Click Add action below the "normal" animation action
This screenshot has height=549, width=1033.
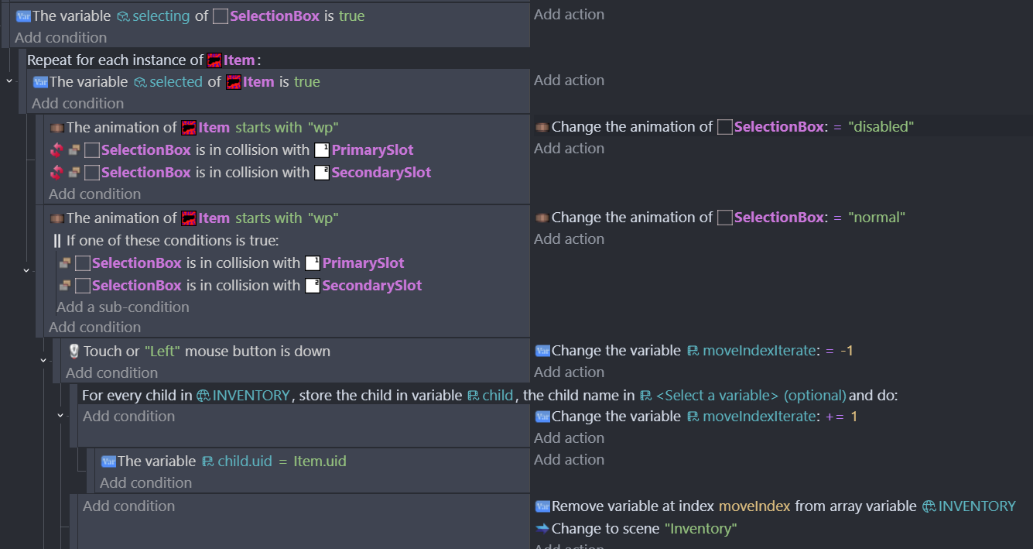click(x=569, y=238)
